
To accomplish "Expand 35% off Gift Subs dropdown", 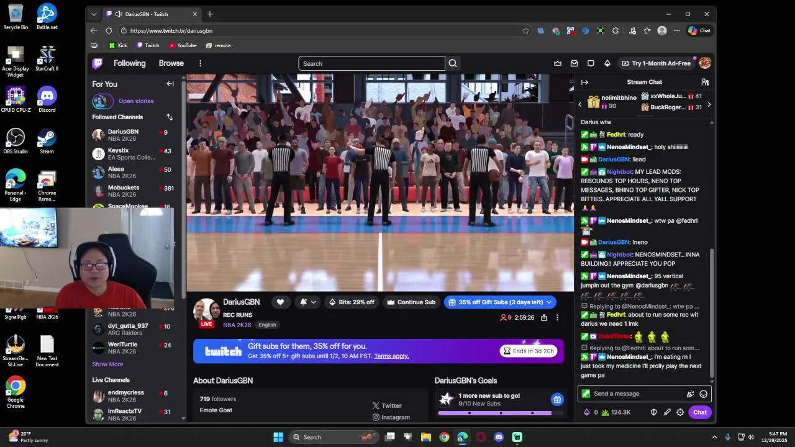I will click(549, 302).
